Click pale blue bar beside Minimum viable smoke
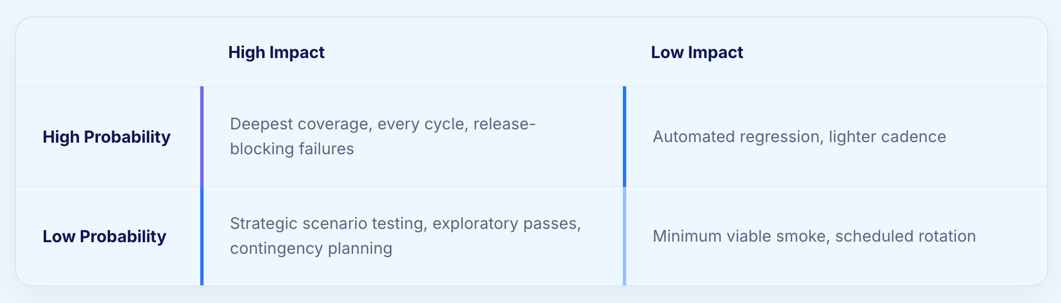 click(x=625, y=236)
